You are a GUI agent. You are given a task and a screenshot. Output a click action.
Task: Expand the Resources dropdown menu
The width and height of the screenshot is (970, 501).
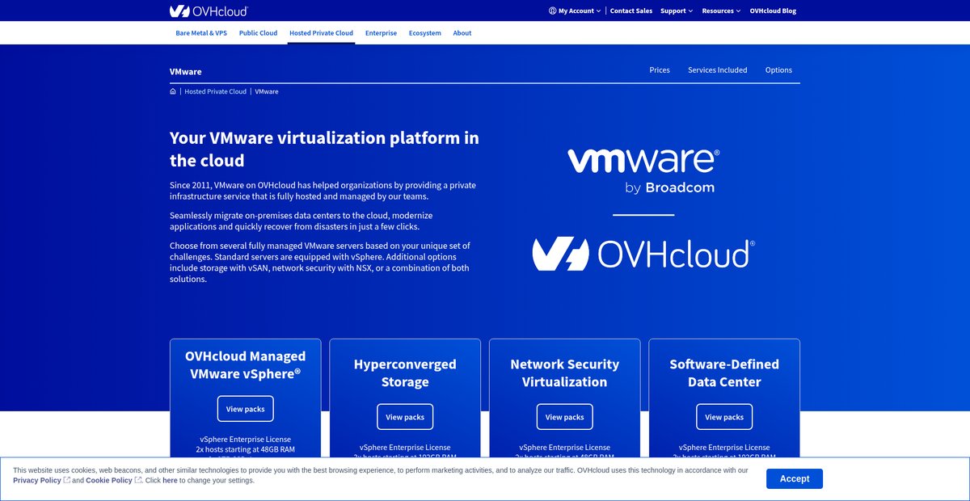pyautogui.click(x=721, y=11)
